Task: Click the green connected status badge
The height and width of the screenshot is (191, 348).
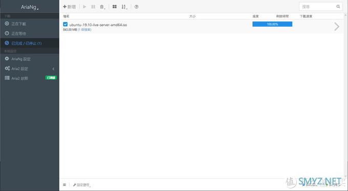Action: [51, 78]
